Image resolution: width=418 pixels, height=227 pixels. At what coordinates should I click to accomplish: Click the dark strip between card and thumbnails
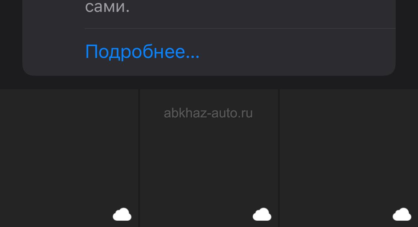(x=209, y=82)
